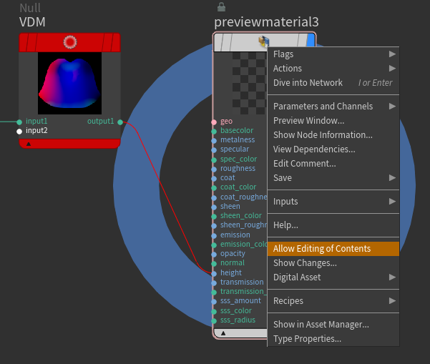
Task: Click the sss_radius input connector
Action: [214, 320]
